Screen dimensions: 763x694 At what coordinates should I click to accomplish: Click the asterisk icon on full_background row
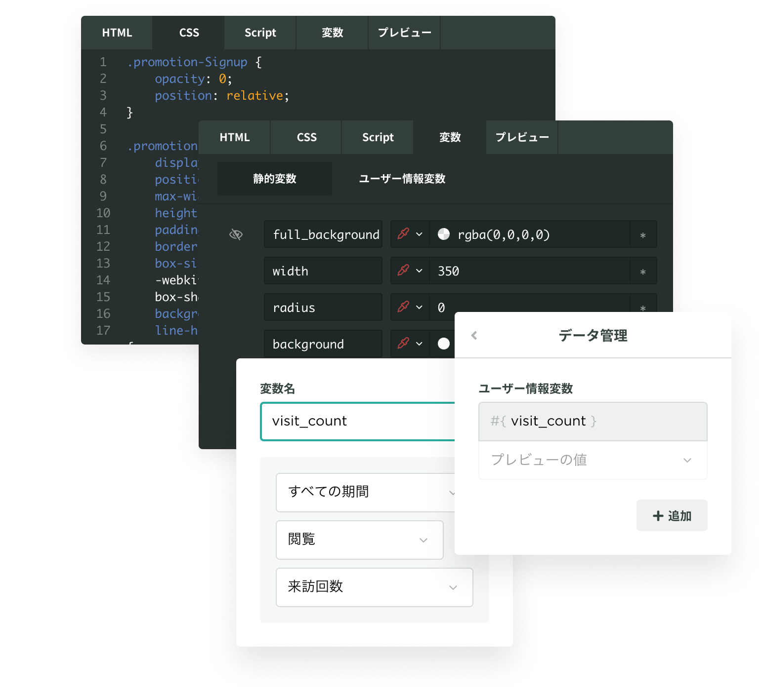coord(642,236)
